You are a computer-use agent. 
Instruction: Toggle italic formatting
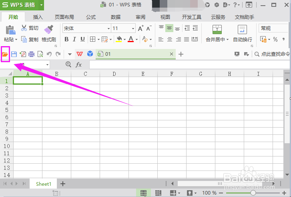pyautogui.click(x=74, y=39)
